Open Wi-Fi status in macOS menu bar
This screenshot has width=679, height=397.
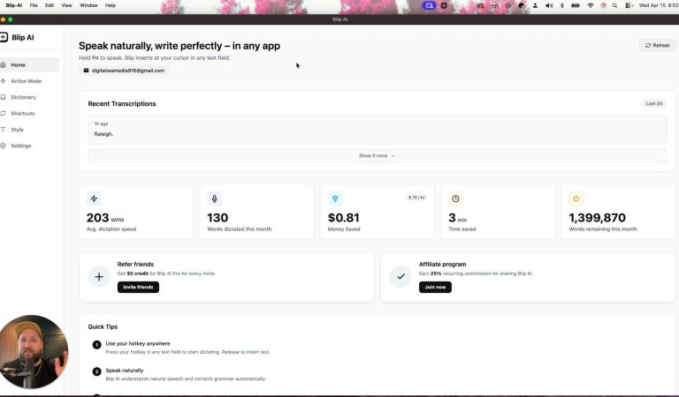pos(591,5)
